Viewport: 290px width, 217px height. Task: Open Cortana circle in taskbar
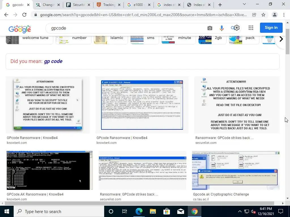tap(111, 211)
